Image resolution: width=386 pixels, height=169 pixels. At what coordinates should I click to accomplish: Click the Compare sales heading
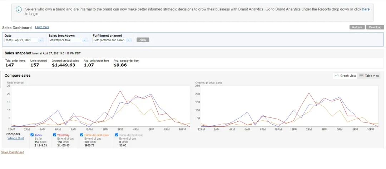coord(18,76)
